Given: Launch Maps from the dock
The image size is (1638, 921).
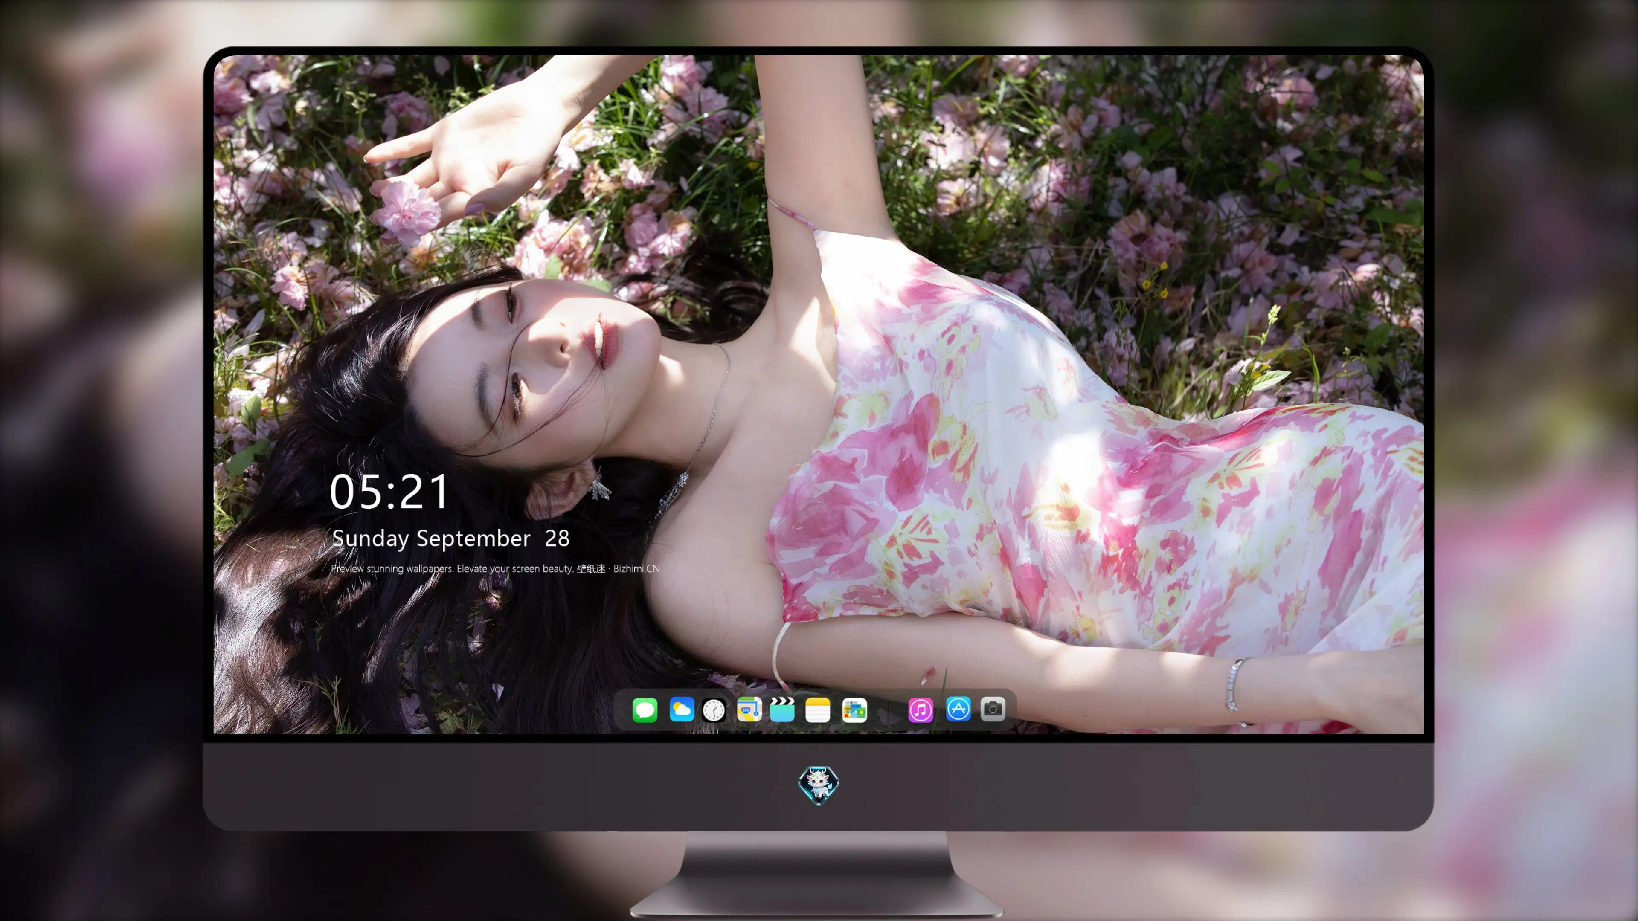Looking at the screenshot, I should (x=749, y=710).
